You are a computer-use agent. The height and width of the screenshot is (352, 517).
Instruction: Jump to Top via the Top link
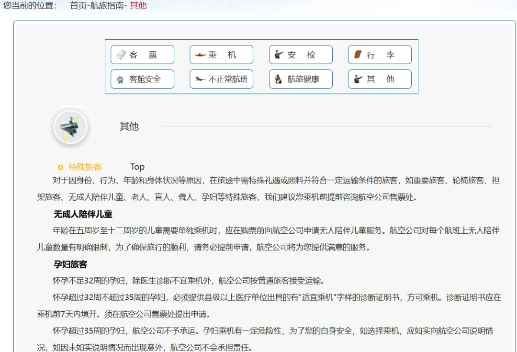[137, 167]
